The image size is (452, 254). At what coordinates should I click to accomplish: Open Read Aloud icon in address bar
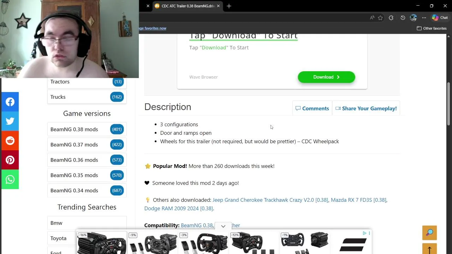tap(372, 18)
